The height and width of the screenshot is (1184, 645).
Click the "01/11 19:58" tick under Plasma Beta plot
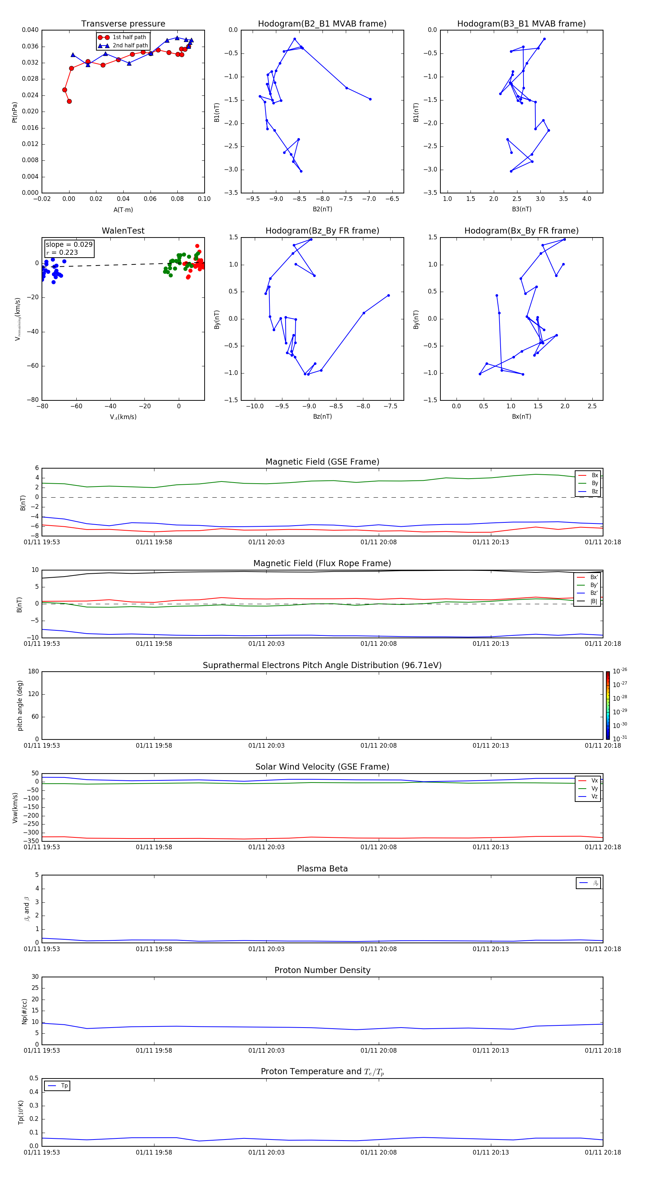click(154, 949)
